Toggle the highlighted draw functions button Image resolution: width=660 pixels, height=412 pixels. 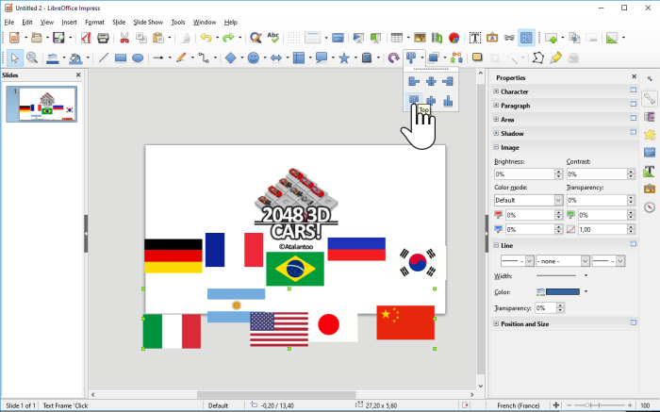pyautogui.click(x=526, y=38)
